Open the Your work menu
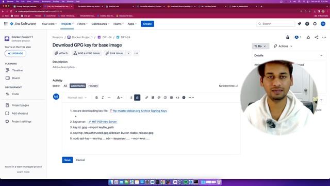Screen dimensions: 330x186 49,24
